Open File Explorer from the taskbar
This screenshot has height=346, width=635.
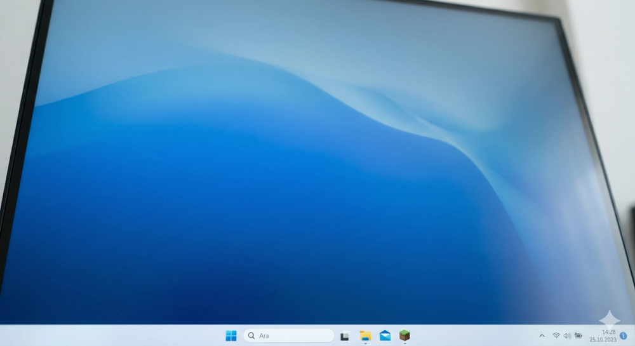coord(365,335)
